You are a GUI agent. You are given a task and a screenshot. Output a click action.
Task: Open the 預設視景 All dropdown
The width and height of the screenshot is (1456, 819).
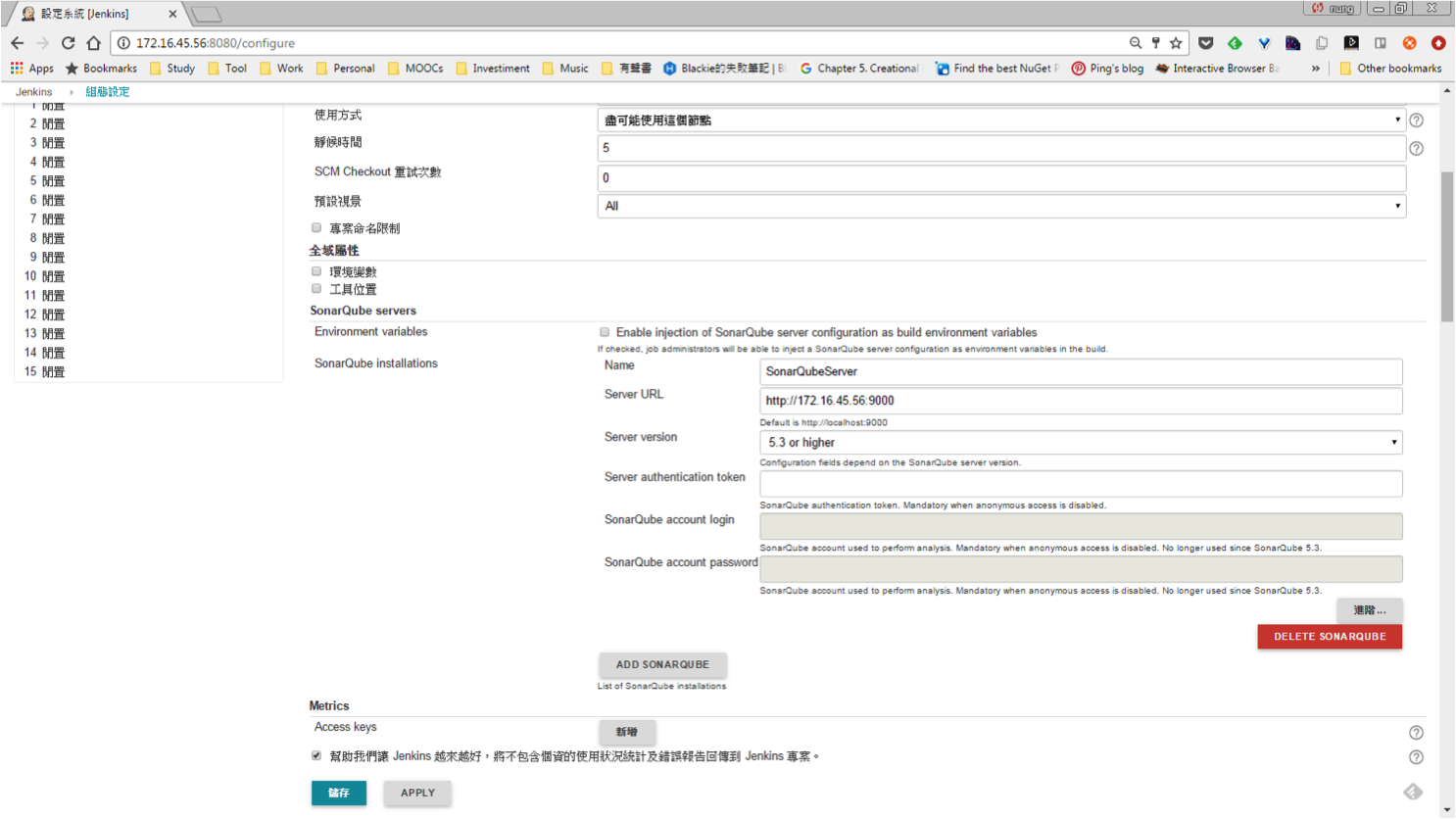click(1001, 206)
